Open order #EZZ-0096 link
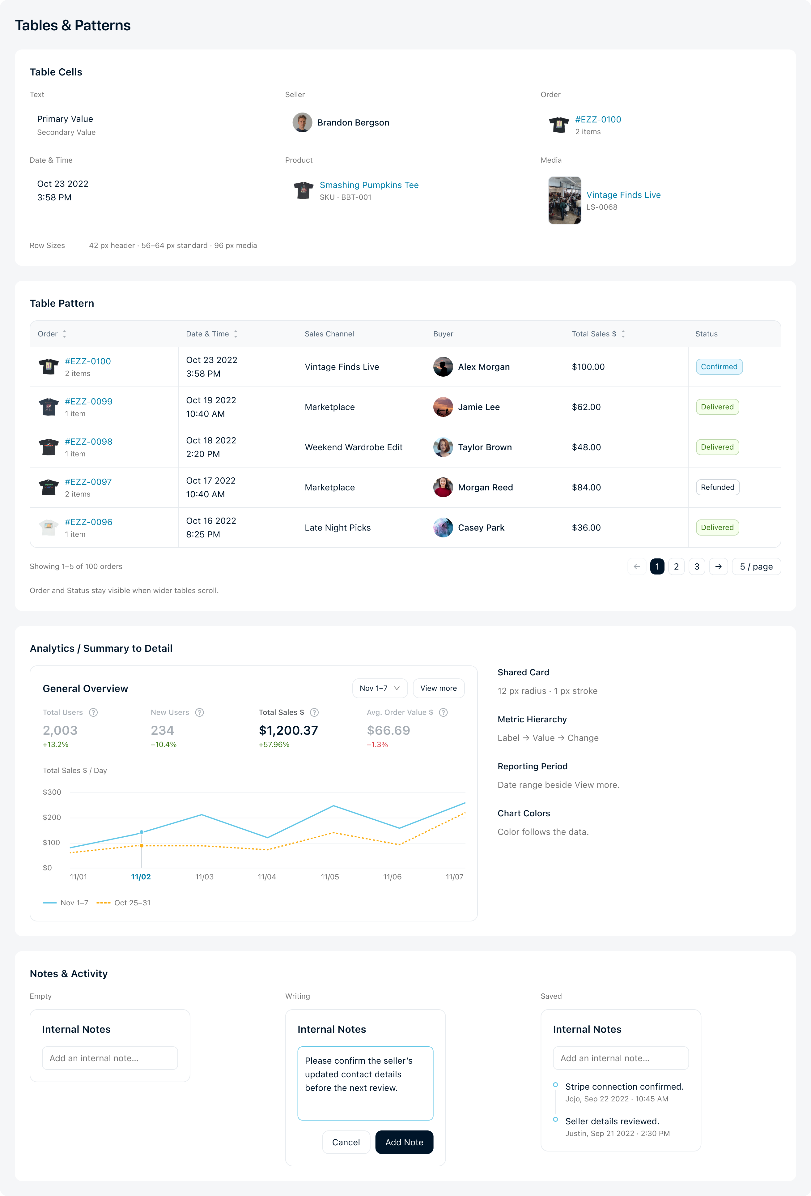Viewport: 811px width, 1196px height. (x=88, y=522)
